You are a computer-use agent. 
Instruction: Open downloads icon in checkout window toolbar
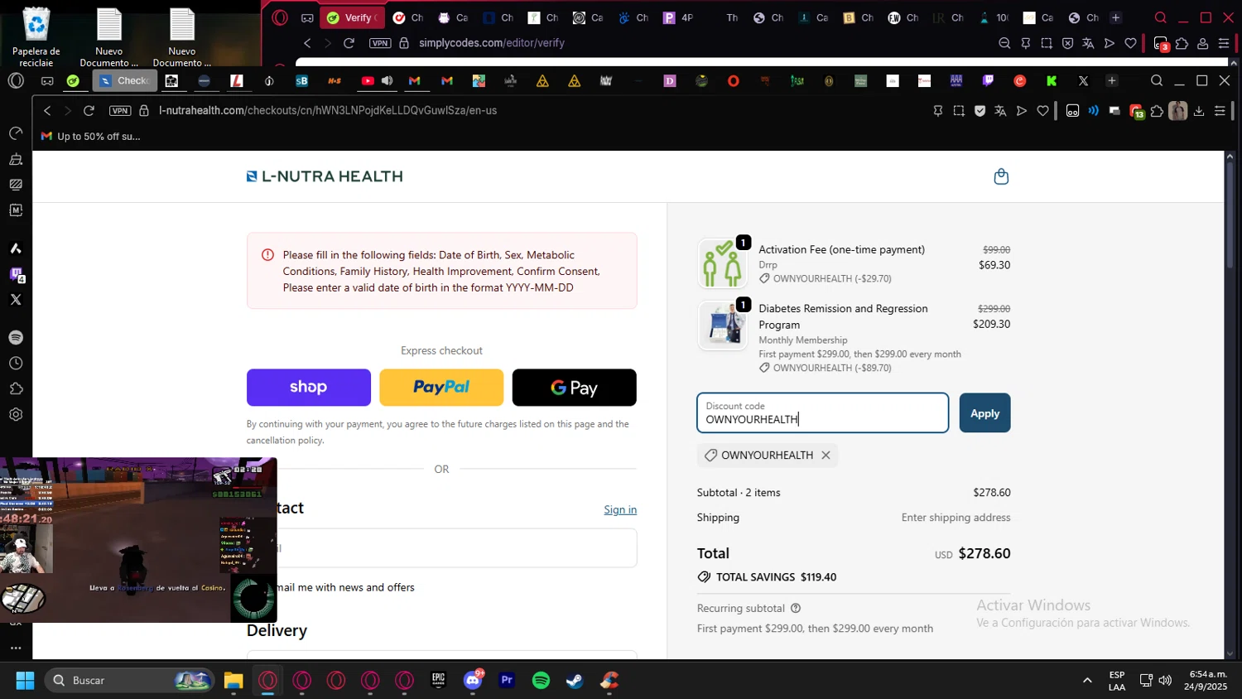1199,111
